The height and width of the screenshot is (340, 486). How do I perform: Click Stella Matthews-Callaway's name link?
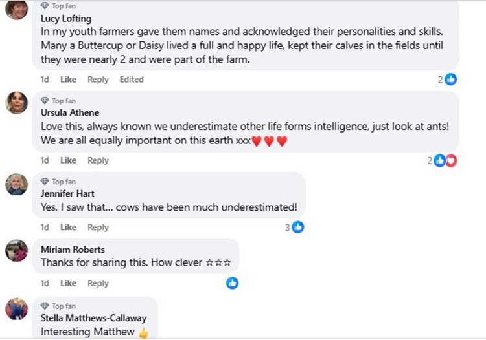pyautogui.click(x=93, y=318)
